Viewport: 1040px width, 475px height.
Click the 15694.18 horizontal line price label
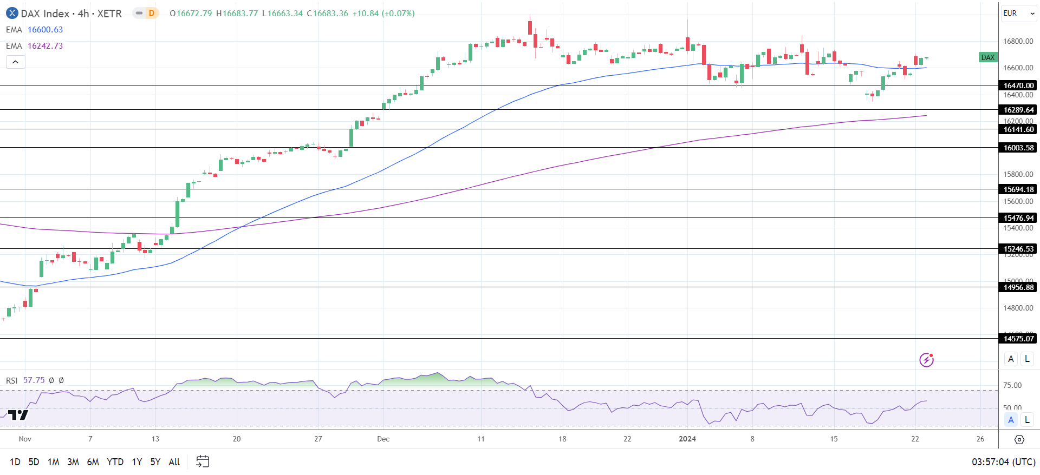[x=1018, y=189]
